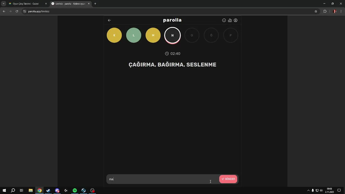345x194 pixels.
Task: Click the parolla title at the top
Action: click(x=172, y=20)
